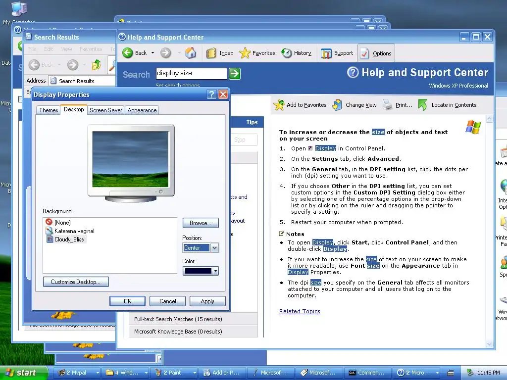This screenshot has height=380, width=507.
Task: Select the Desktop tab in Display Properties
Action: pyautogui.click(x=74, y=109)
